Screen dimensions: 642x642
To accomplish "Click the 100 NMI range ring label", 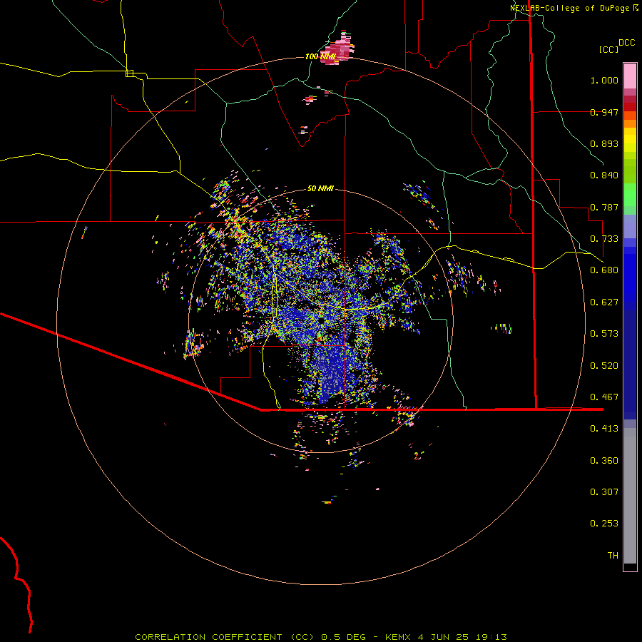I will [x=320, y=56].
